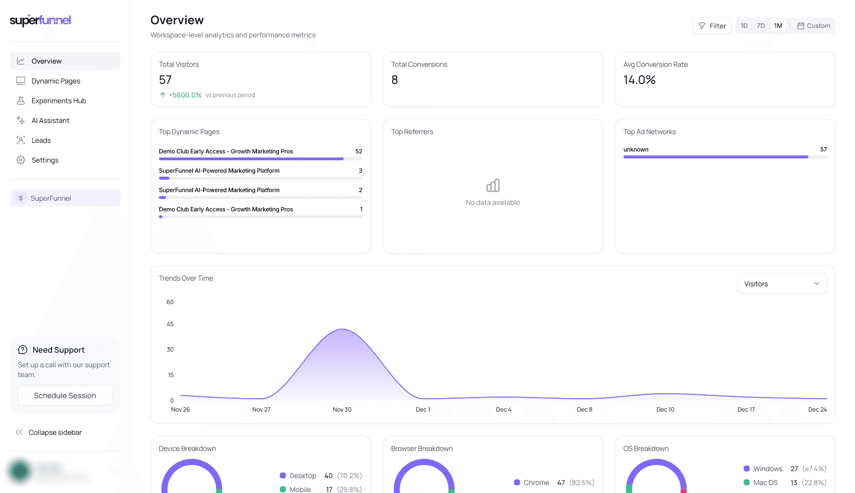Switch the date range to 1D
The height and width of the screenshot is (493, 855).
pyautogui.click(x=744, y=26)
